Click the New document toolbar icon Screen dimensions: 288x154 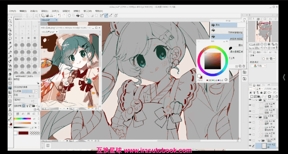click(43, 15)
